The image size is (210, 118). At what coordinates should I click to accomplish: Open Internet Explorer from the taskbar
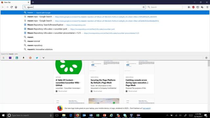point(111,115)
